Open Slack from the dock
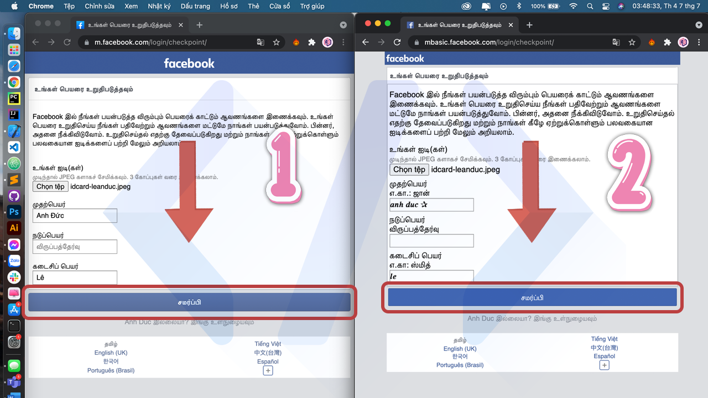The image size is (708, 398). (x=14, y=277)
